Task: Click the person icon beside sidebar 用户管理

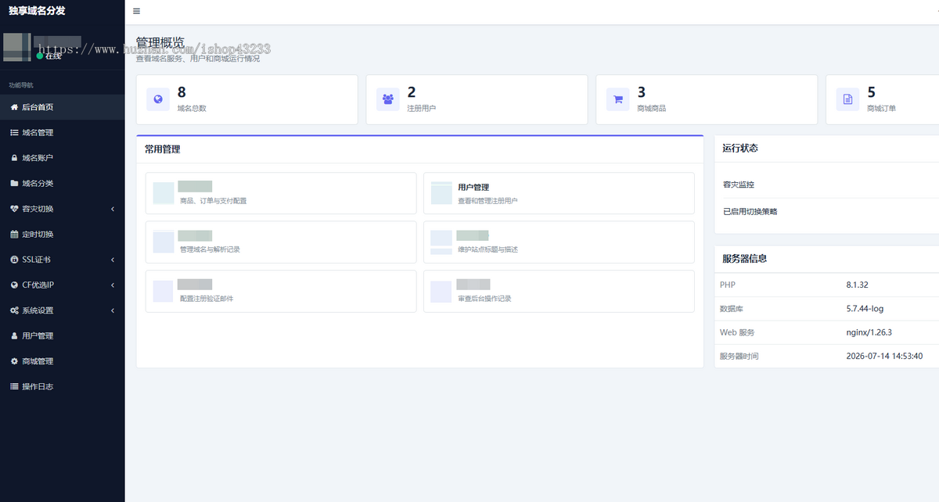Action: click(14, 336)
